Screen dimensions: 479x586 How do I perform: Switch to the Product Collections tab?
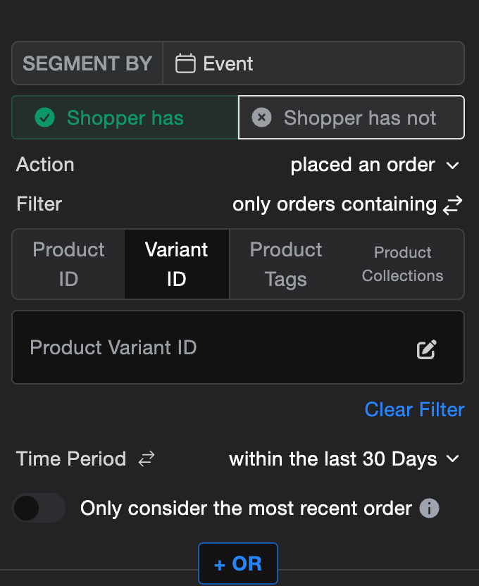tap(402, 264)
